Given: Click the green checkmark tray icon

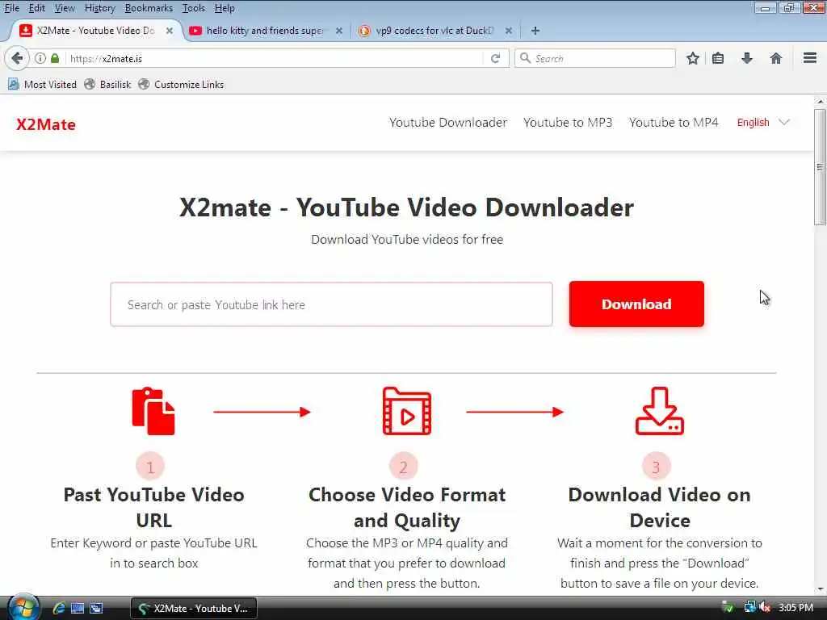Looking at the screenshot, I should tap(728, 608).
